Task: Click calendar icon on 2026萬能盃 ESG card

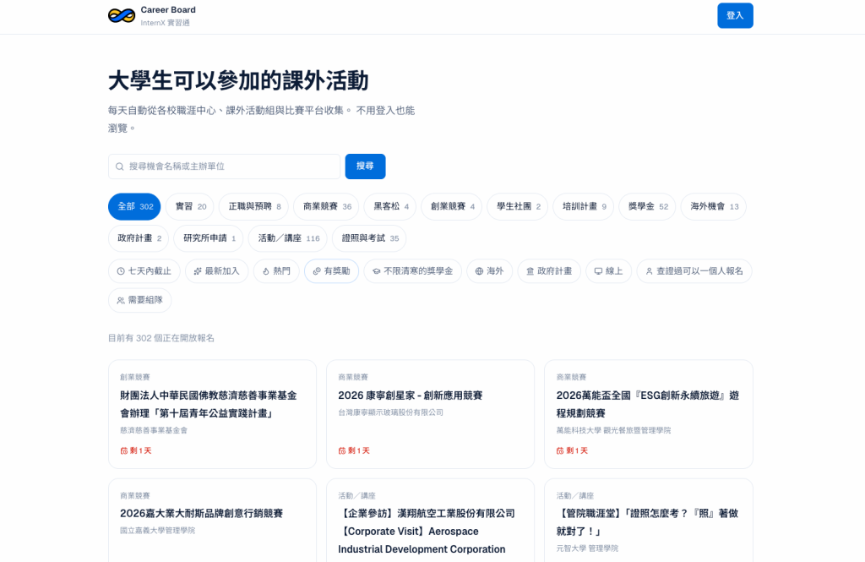Action: coord(560,450)
